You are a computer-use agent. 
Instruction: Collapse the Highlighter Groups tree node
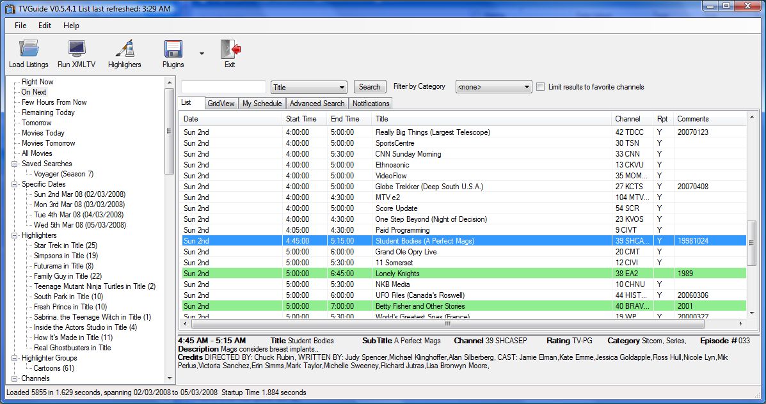[15, 358]
